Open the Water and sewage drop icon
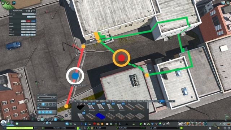The image size is (231, 130). coord(86,124)
